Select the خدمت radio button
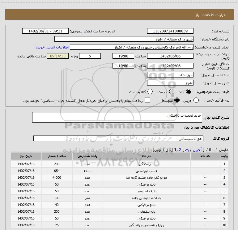This screenshot has height=230, width=238. tap(172, 92)
